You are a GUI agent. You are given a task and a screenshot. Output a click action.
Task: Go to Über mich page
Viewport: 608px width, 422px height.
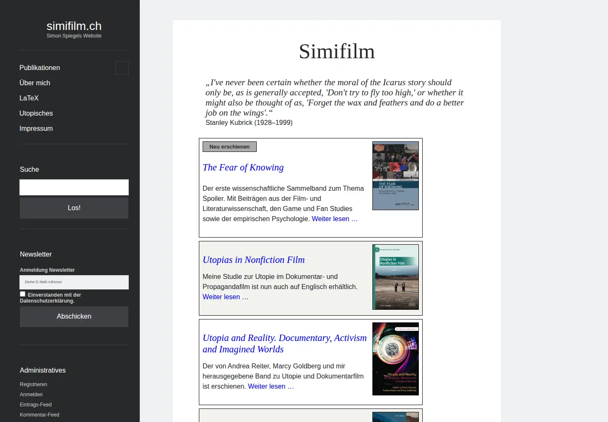(x=35, y=83)
